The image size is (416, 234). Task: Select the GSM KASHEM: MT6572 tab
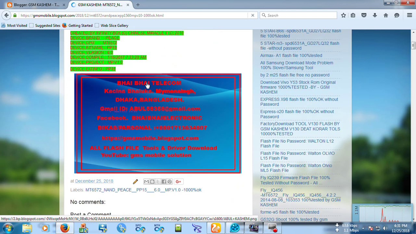click(x=100, y=5)
